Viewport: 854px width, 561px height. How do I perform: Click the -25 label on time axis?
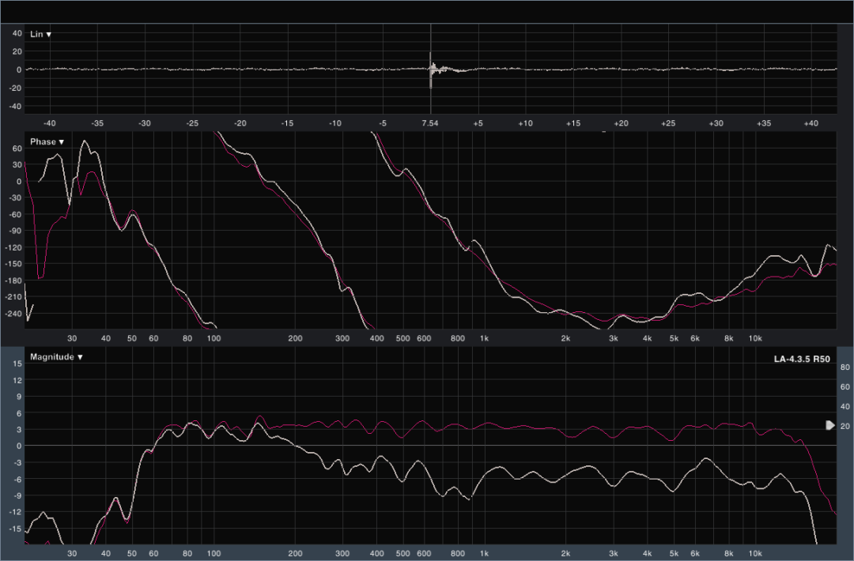[192, 123]
